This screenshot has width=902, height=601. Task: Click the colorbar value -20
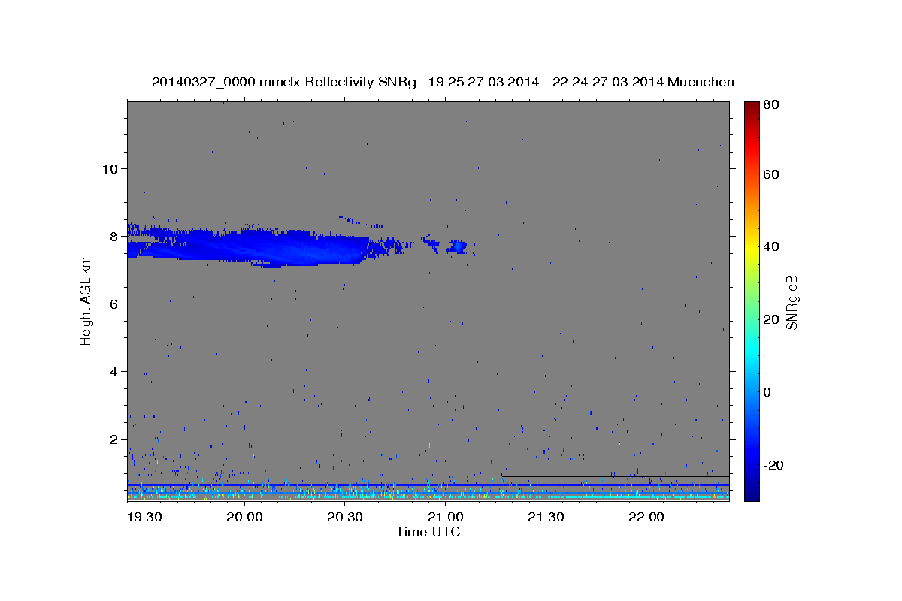773,465
